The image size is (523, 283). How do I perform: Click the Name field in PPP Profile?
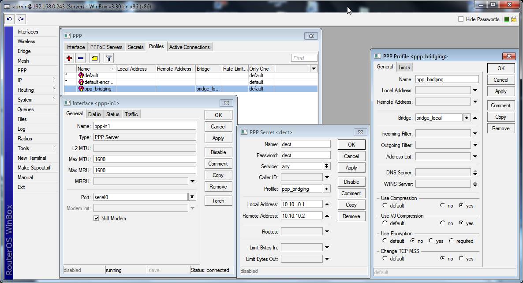coord(447,79)
